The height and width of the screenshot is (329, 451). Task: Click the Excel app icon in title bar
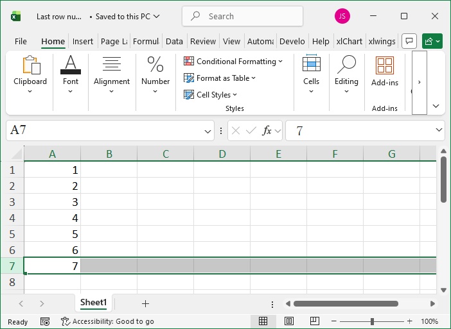(x=16, y=17)
